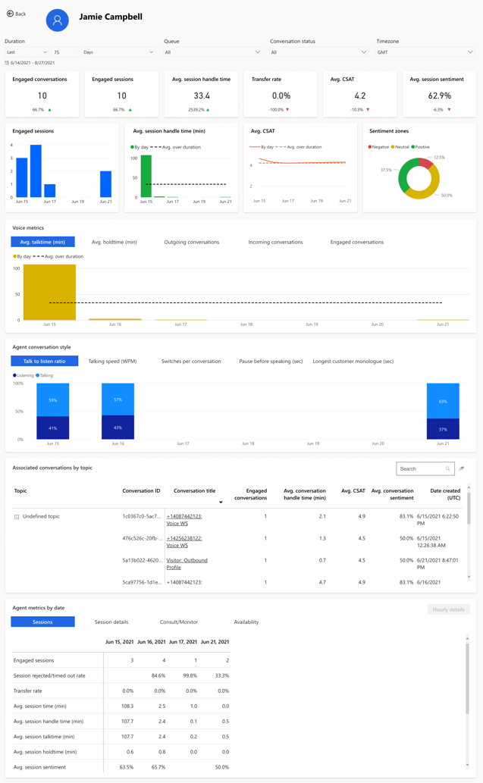Select Pause before speaking (sec) tab

point(271,361)
